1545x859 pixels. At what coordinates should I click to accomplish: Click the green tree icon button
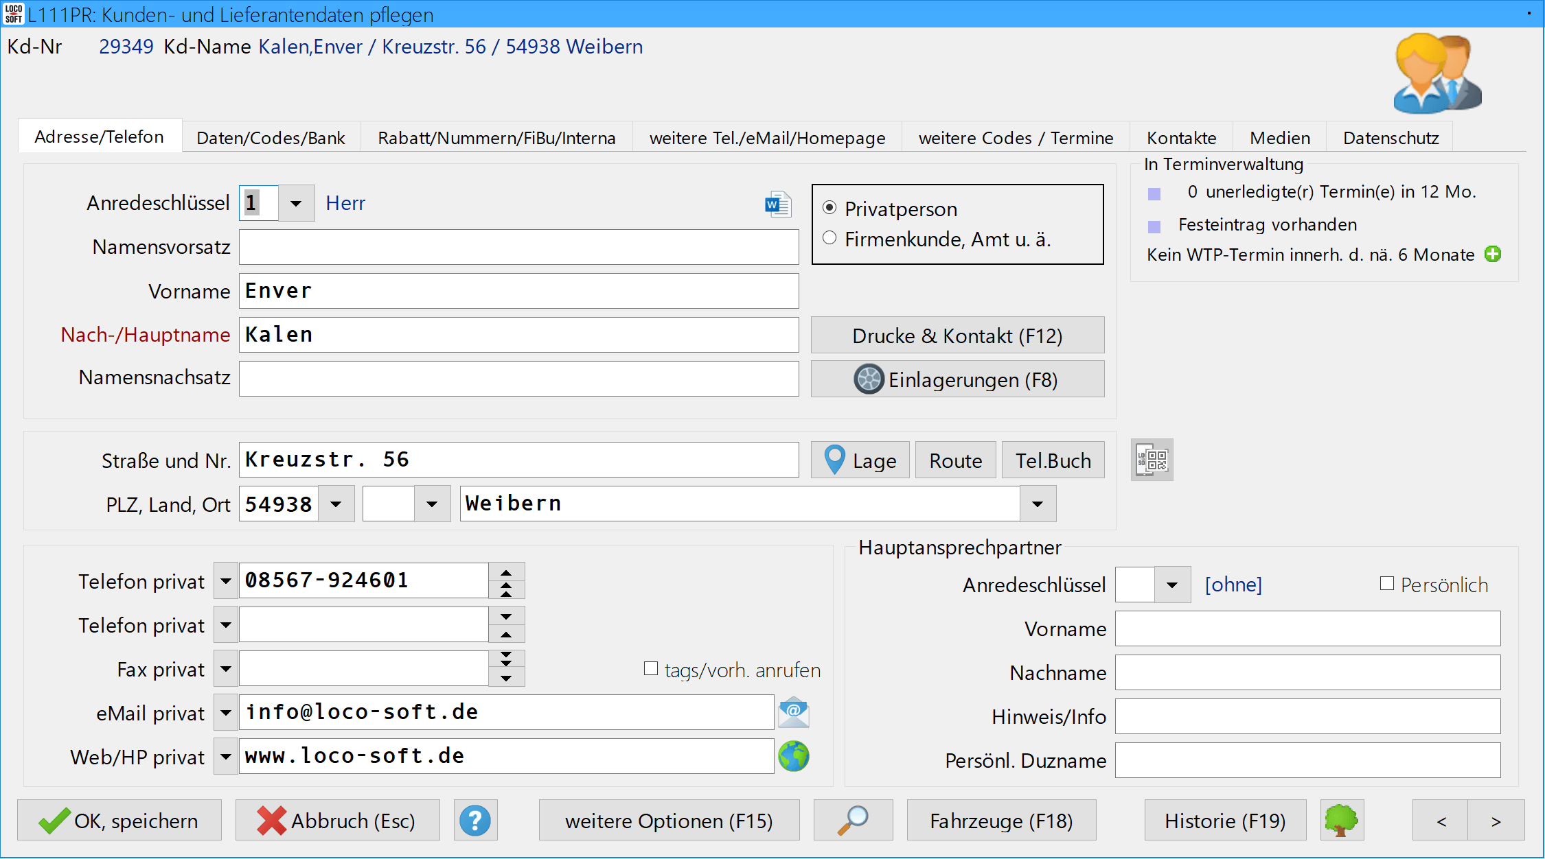(1341, 821)
